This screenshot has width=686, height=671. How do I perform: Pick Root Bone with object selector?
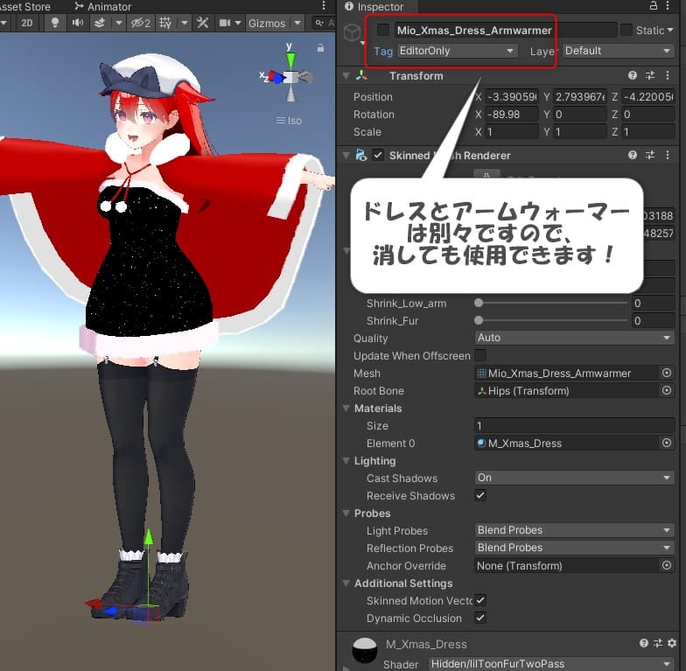pyautogui.click(x=667, y=390)
